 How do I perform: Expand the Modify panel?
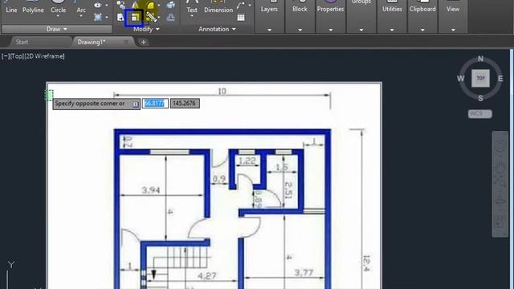point(146,29)
